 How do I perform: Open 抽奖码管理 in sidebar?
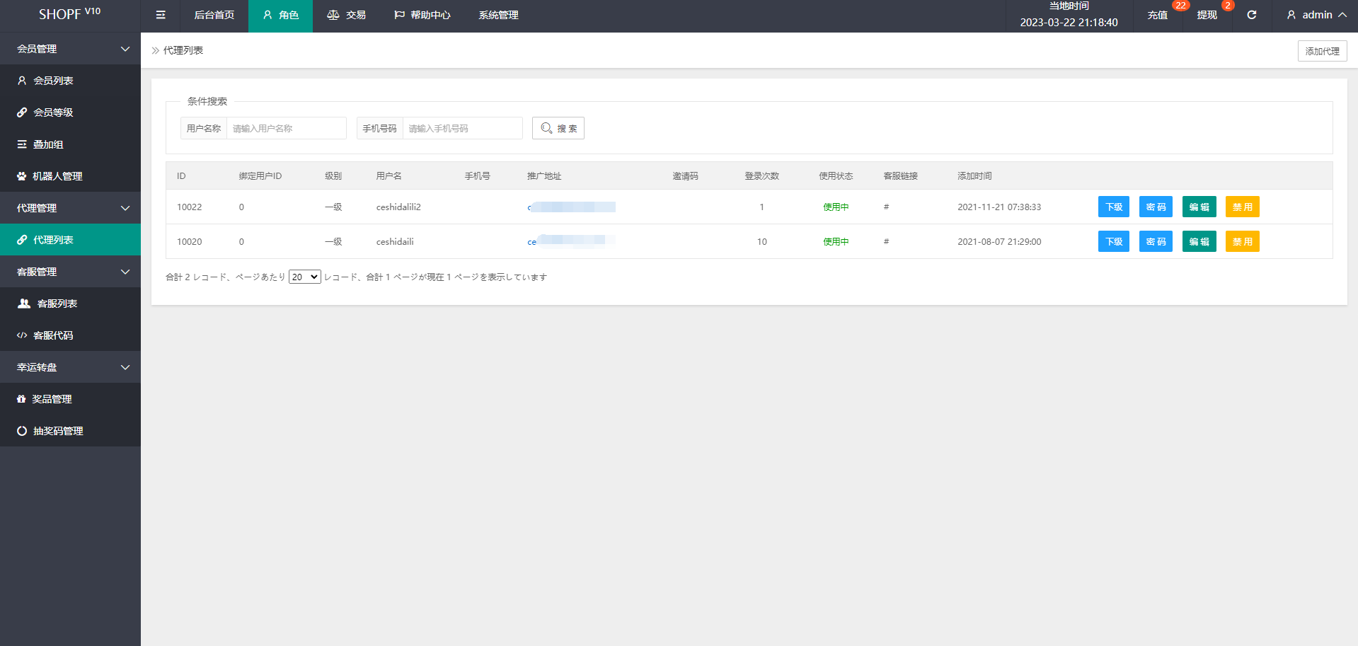tap(58, 431)
